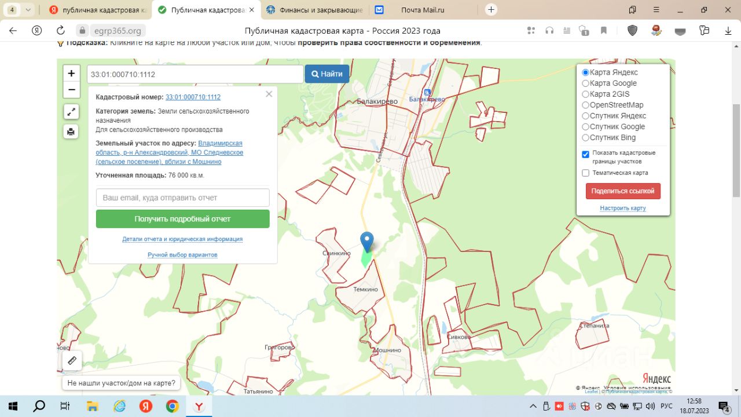Screen dimensions: 741x417
Task: Click Поделиться ссылкой button
Action: tap(623, 191)
